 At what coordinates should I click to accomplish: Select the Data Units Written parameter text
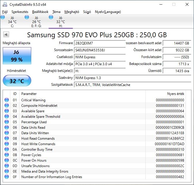pyautogui.click(x=35, y=133)
